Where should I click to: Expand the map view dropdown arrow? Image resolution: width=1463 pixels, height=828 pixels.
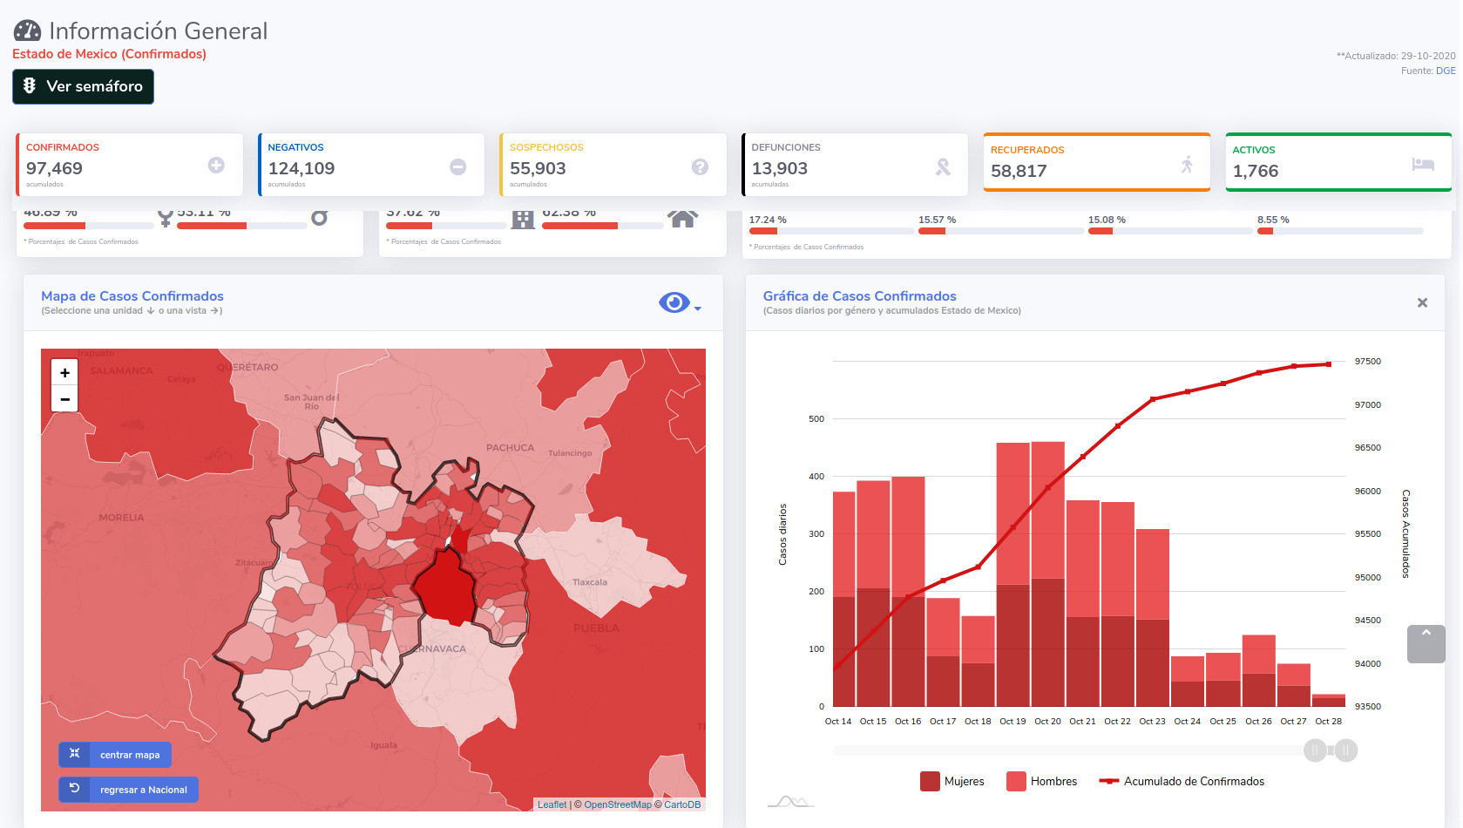[698, 309]
